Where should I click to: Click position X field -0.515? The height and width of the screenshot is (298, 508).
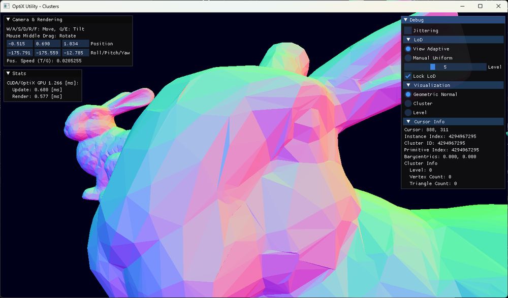[x=20, y=44]
